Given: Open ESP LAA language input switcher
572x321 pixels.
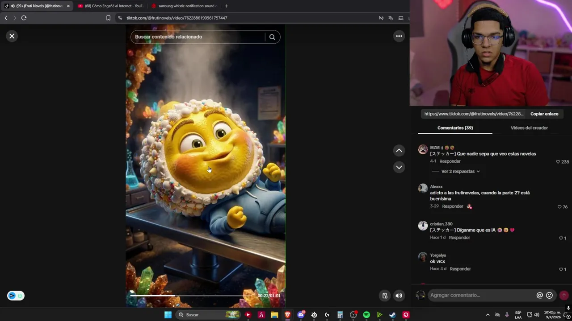Looking at the screenshot, I should (x=518, y=315).
